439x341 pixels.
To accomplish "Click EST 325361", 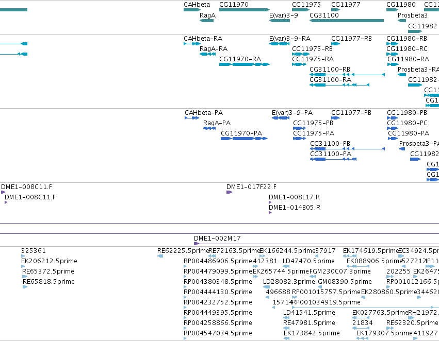I will tap(23, 255).
